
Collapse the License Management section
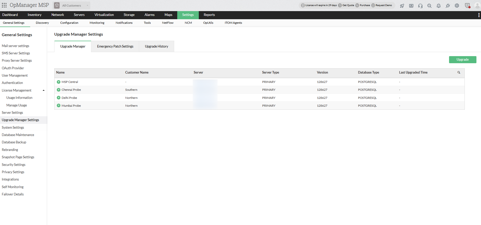(x=44, y=90)
